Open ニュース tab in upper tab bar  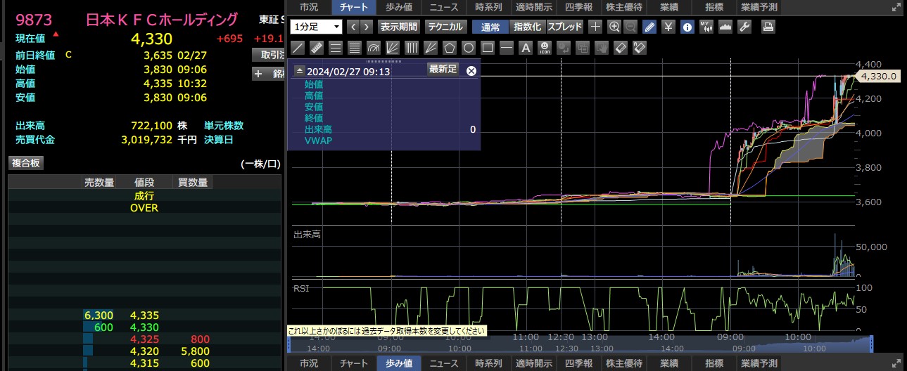point(444,8)
